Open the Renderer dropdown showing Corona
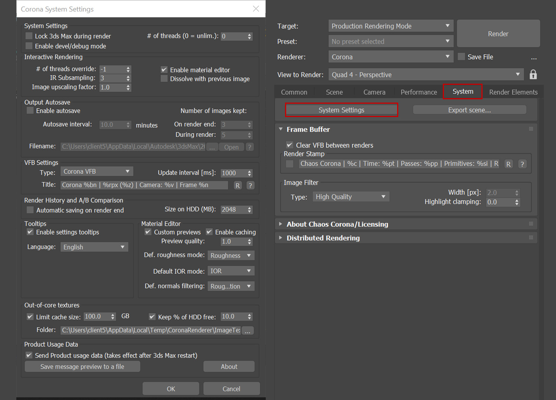This screenshot has width=556, height=400. pos(390,57)
